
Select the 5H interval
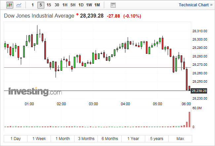(x=73, y=5)
